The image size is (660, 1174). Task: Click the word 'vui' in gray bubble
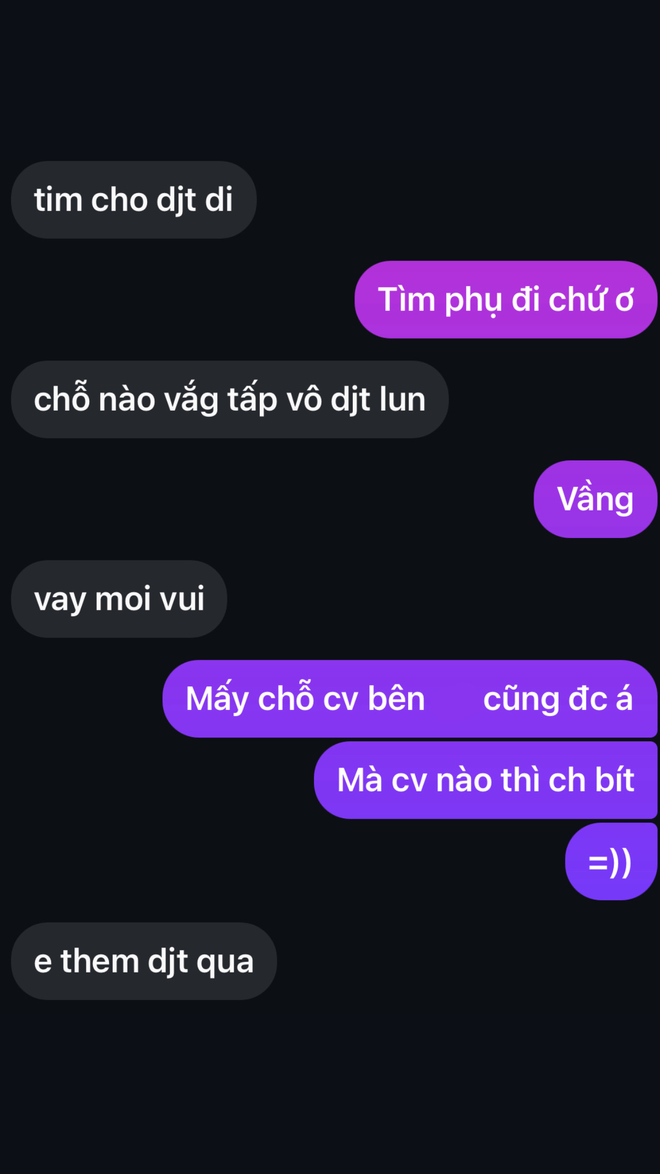click(182, 599)
